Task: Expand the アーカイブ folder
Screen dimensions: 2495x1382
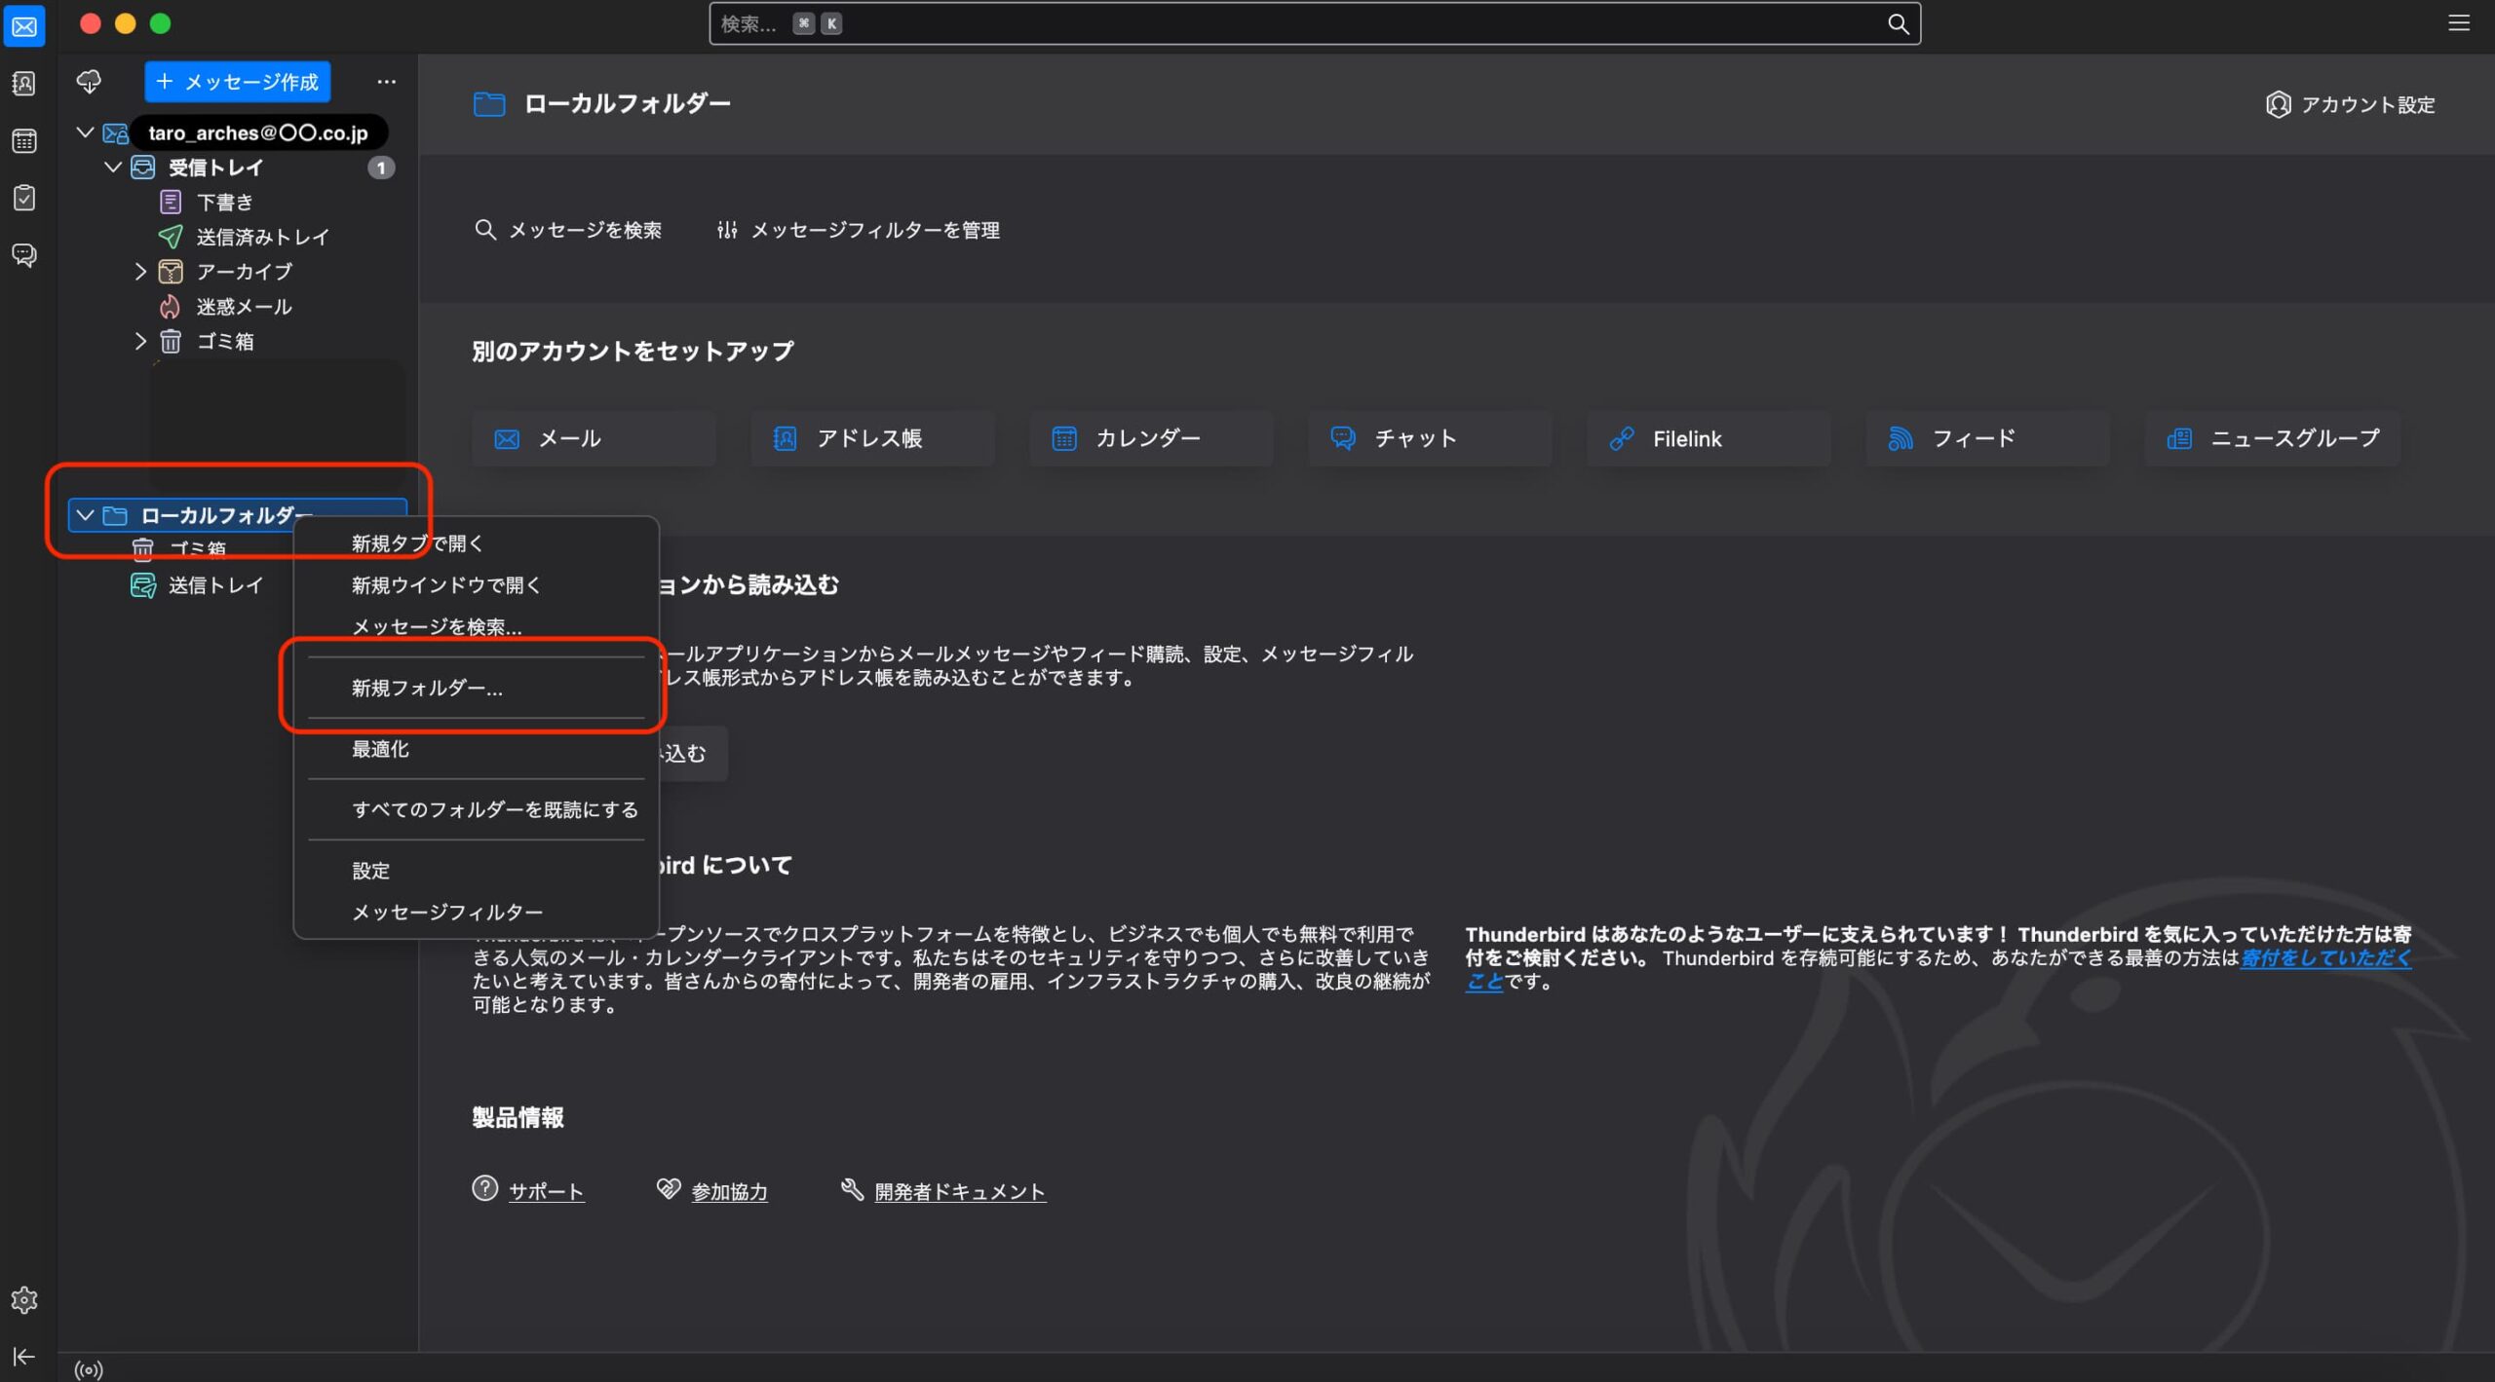Action: (x=139, y=272)
